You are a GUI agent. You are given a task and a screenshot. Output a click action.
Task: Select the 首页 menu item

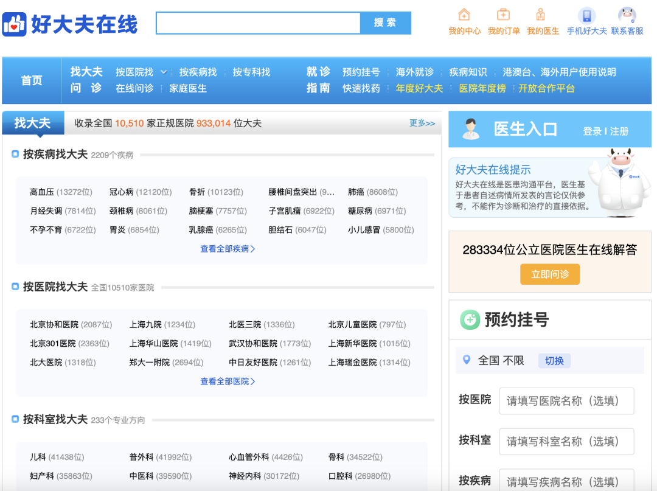pyautogui.click(x=31, y=80)
